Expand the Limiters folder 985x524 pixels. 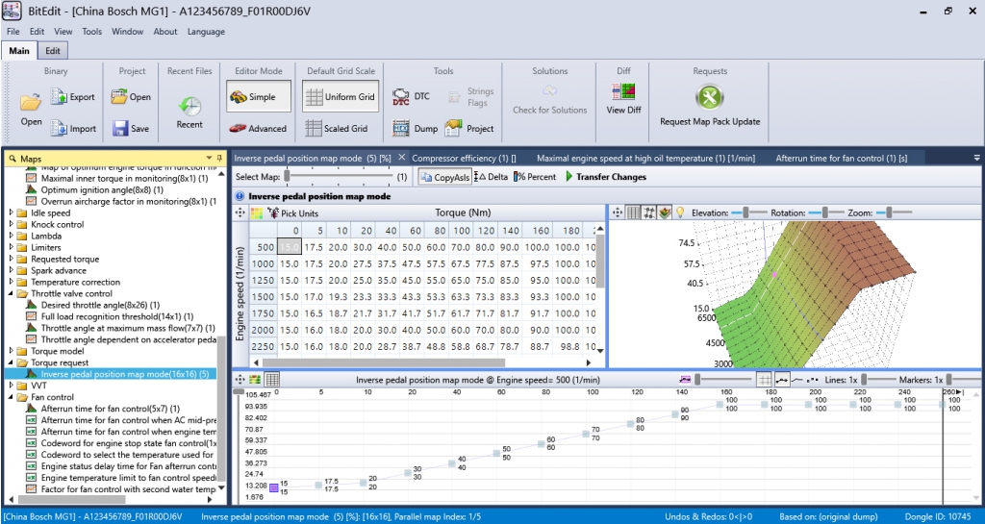pos(12,247)
